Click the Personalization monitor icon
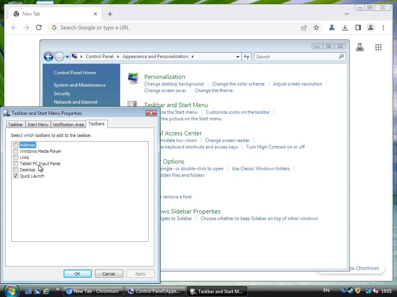Viewport: 397px width, 297px height. 133,78
